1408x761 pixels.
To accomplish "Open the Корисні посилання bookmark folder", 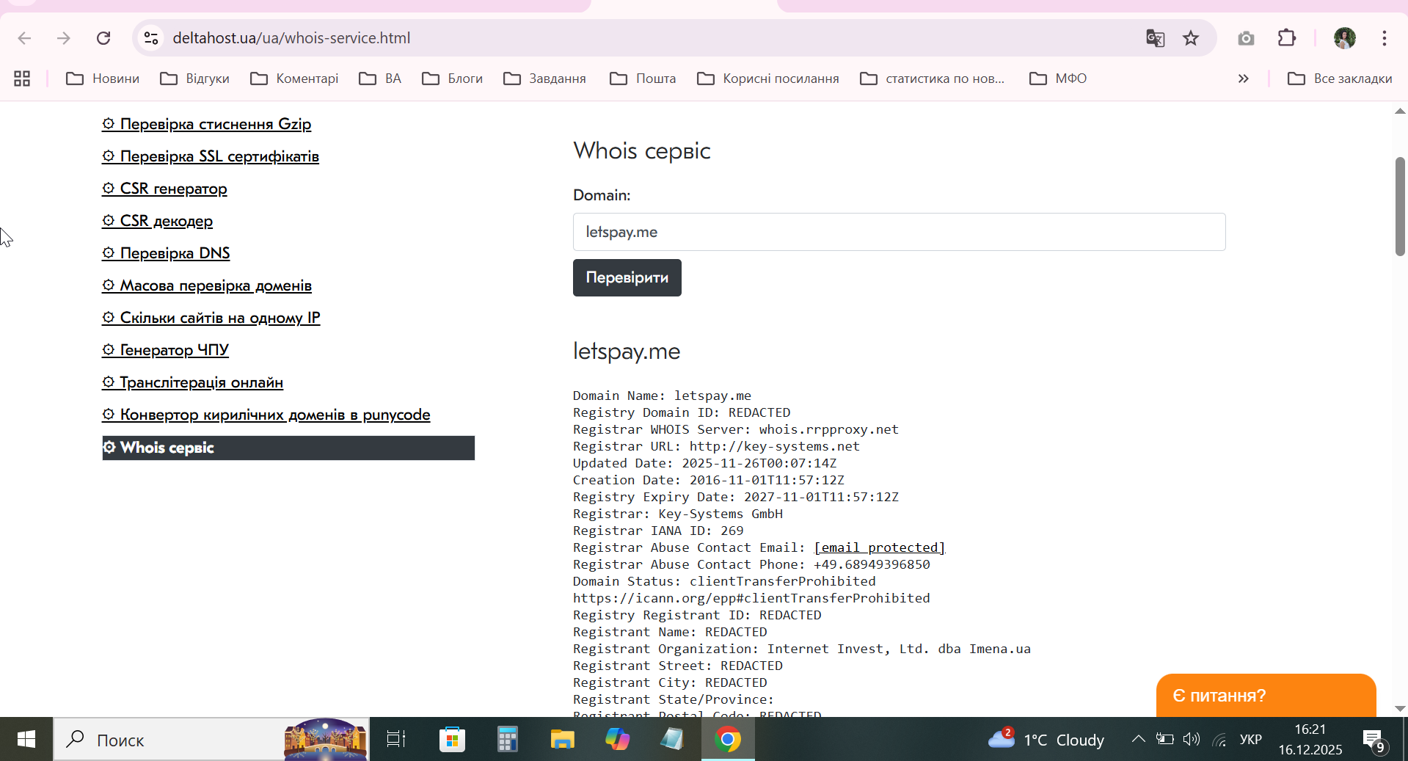I will click(x=768, y=79).
